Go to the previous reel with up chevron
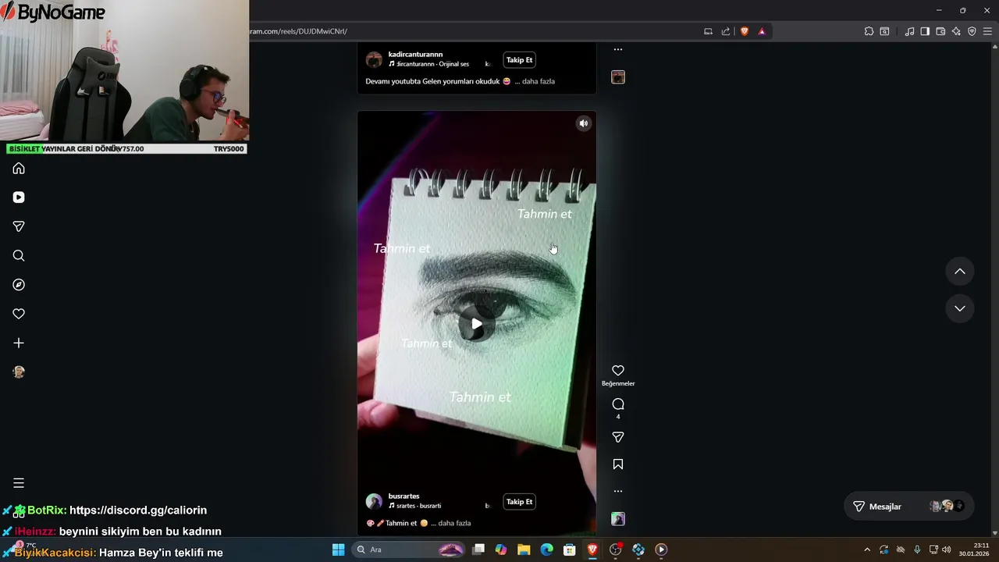Image resolution: width=999 pixels, height=562 pixels. pos(960,272)
